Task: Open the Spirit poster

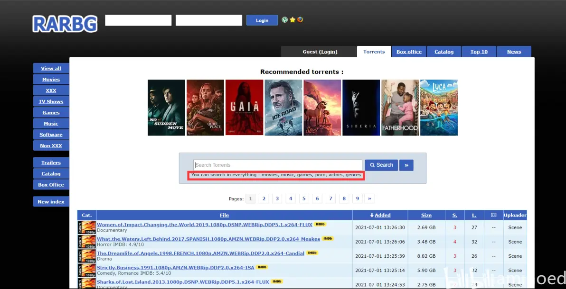Action: pos(322,108)
